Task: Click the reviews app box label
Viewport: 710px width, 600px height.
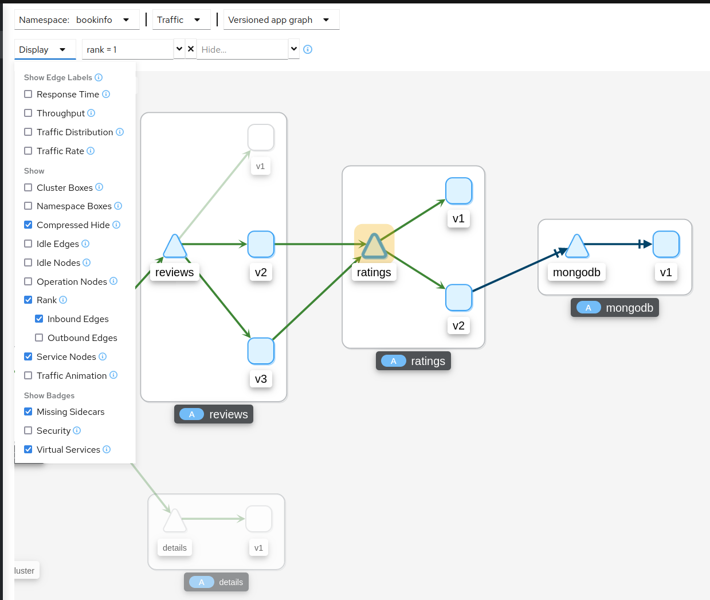Action: tap(214, 414)
